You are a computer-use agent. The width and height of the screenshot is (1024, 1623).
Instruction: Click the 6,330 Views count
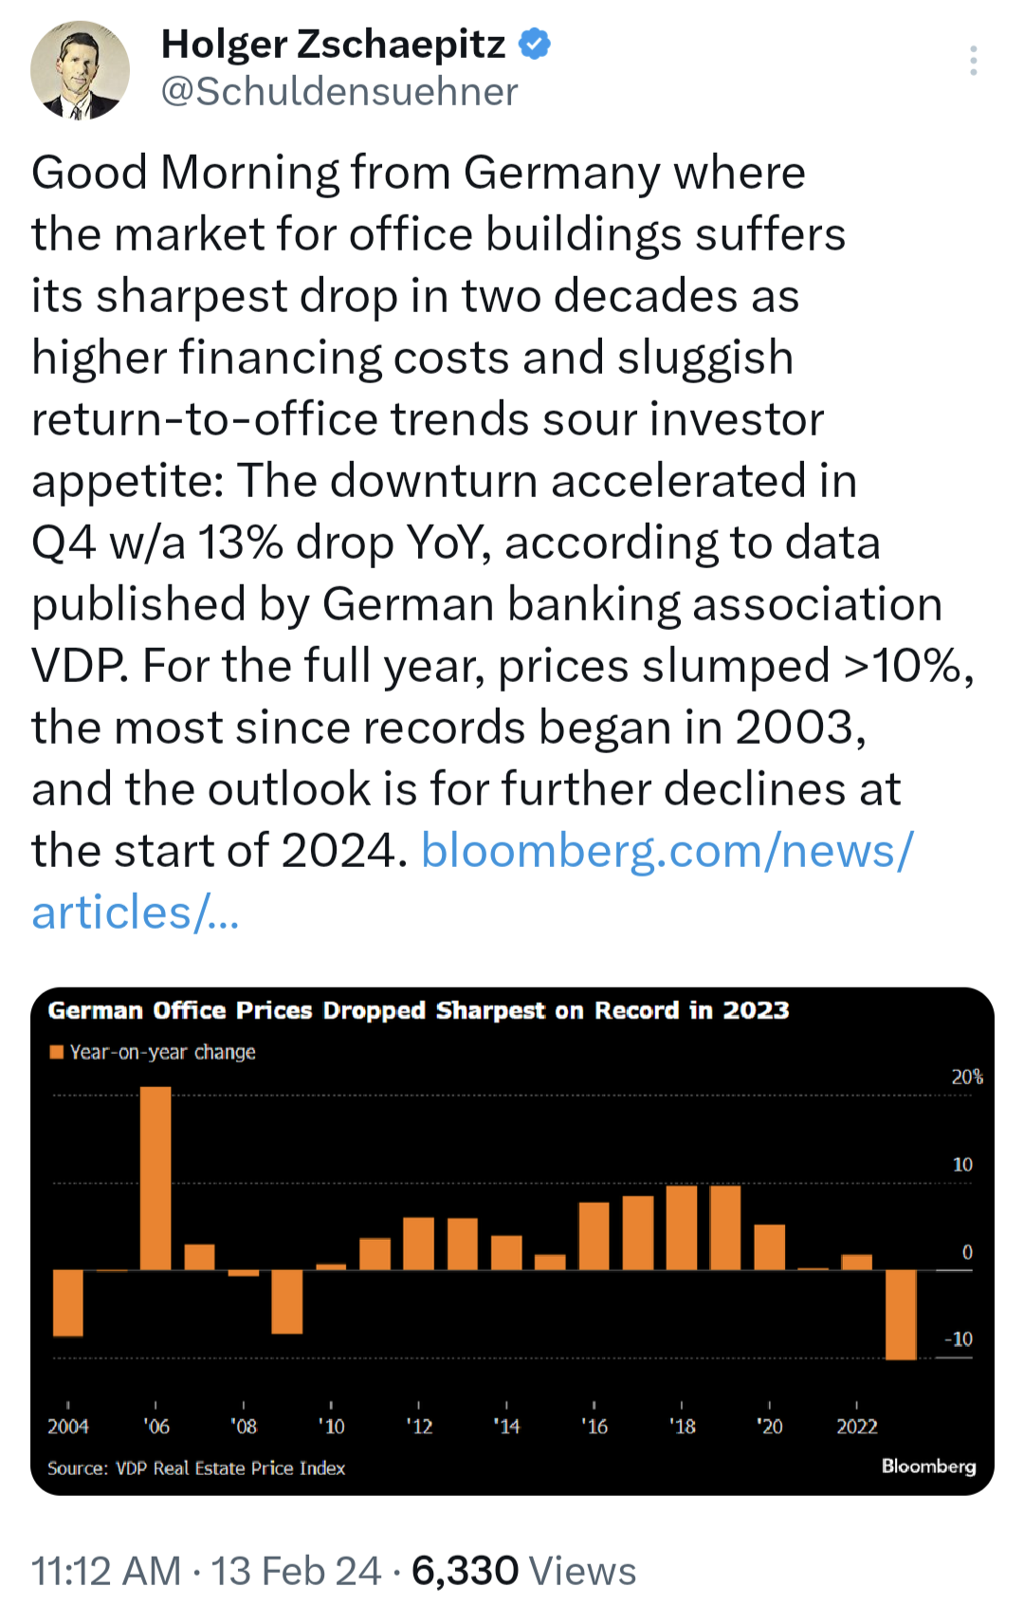523,1571
